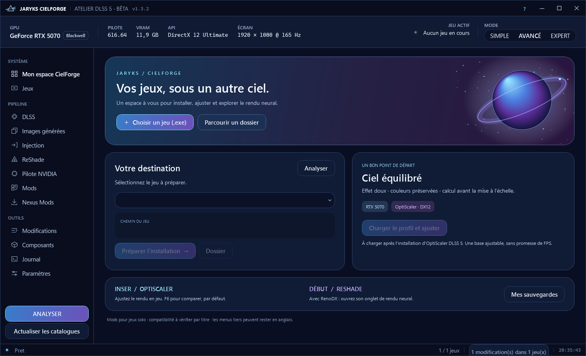This screenshot has width=586, height=356.
Task: Open the Paramètres section
Action: click(x=47, y=273)
